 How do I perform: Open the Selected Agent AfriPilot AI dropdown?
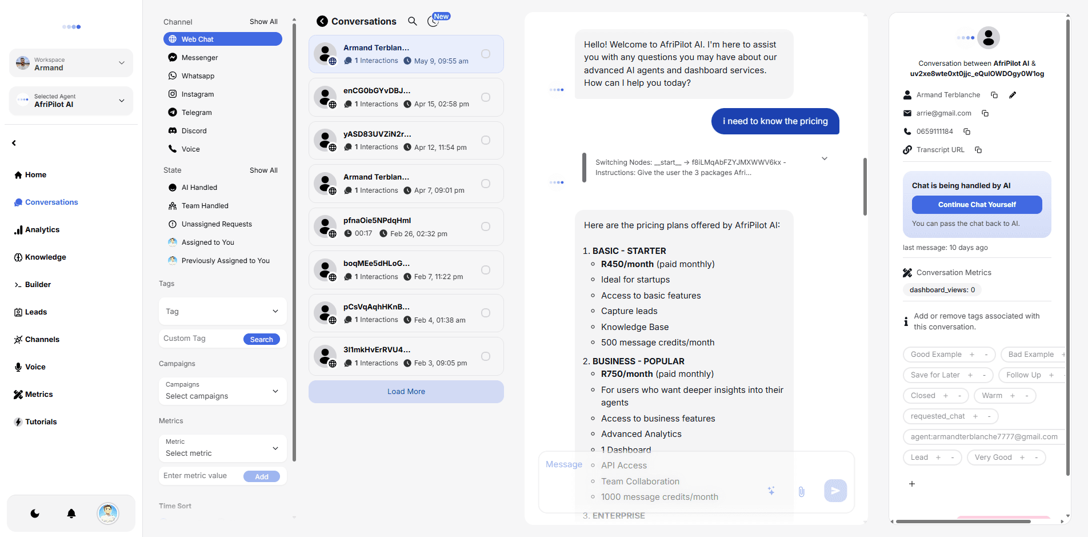(x=71, y=101)
